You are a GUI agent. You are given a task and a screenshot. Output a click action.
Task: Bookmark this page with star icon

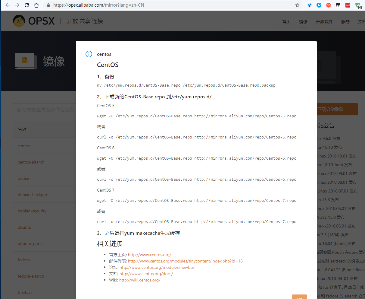click(297, 5)
